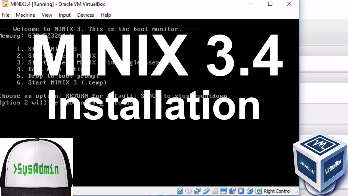Click the network adapters status icon
The image size is (348, 196).
pos(197,191)
